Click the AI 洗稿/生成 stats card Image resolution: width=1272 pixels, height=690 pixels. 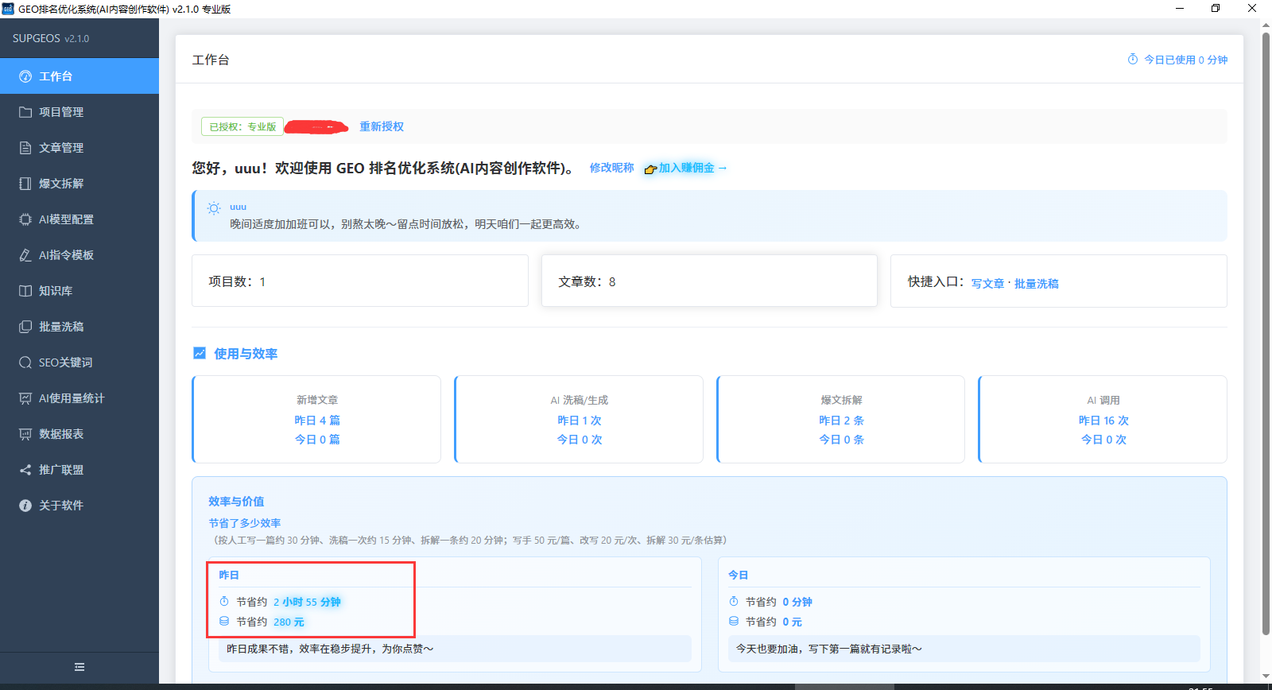pos(579,419)
